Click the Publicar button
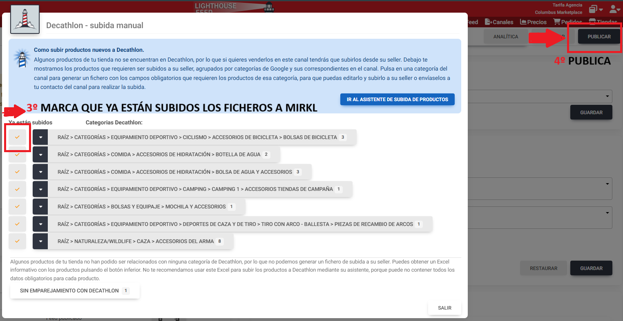 [x=599, y=36]
